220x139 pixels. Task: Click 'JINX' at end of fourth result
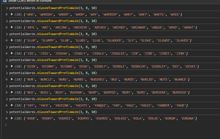pos(180,53)
